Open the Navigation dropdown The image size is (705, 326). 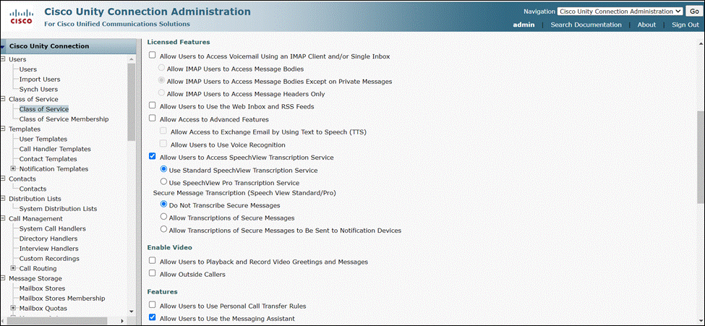pyautogui.click(x=620, y=12)
